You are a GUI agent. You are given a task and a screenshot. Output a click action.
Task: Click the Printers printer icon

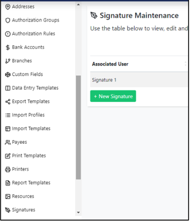click(7, 169)
